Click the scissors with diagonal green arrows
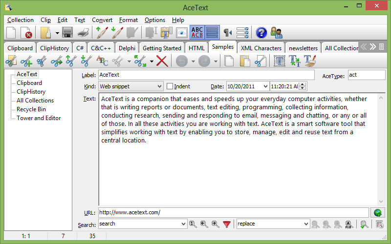This screenshot has width=391, height=244. coord(140,61)
